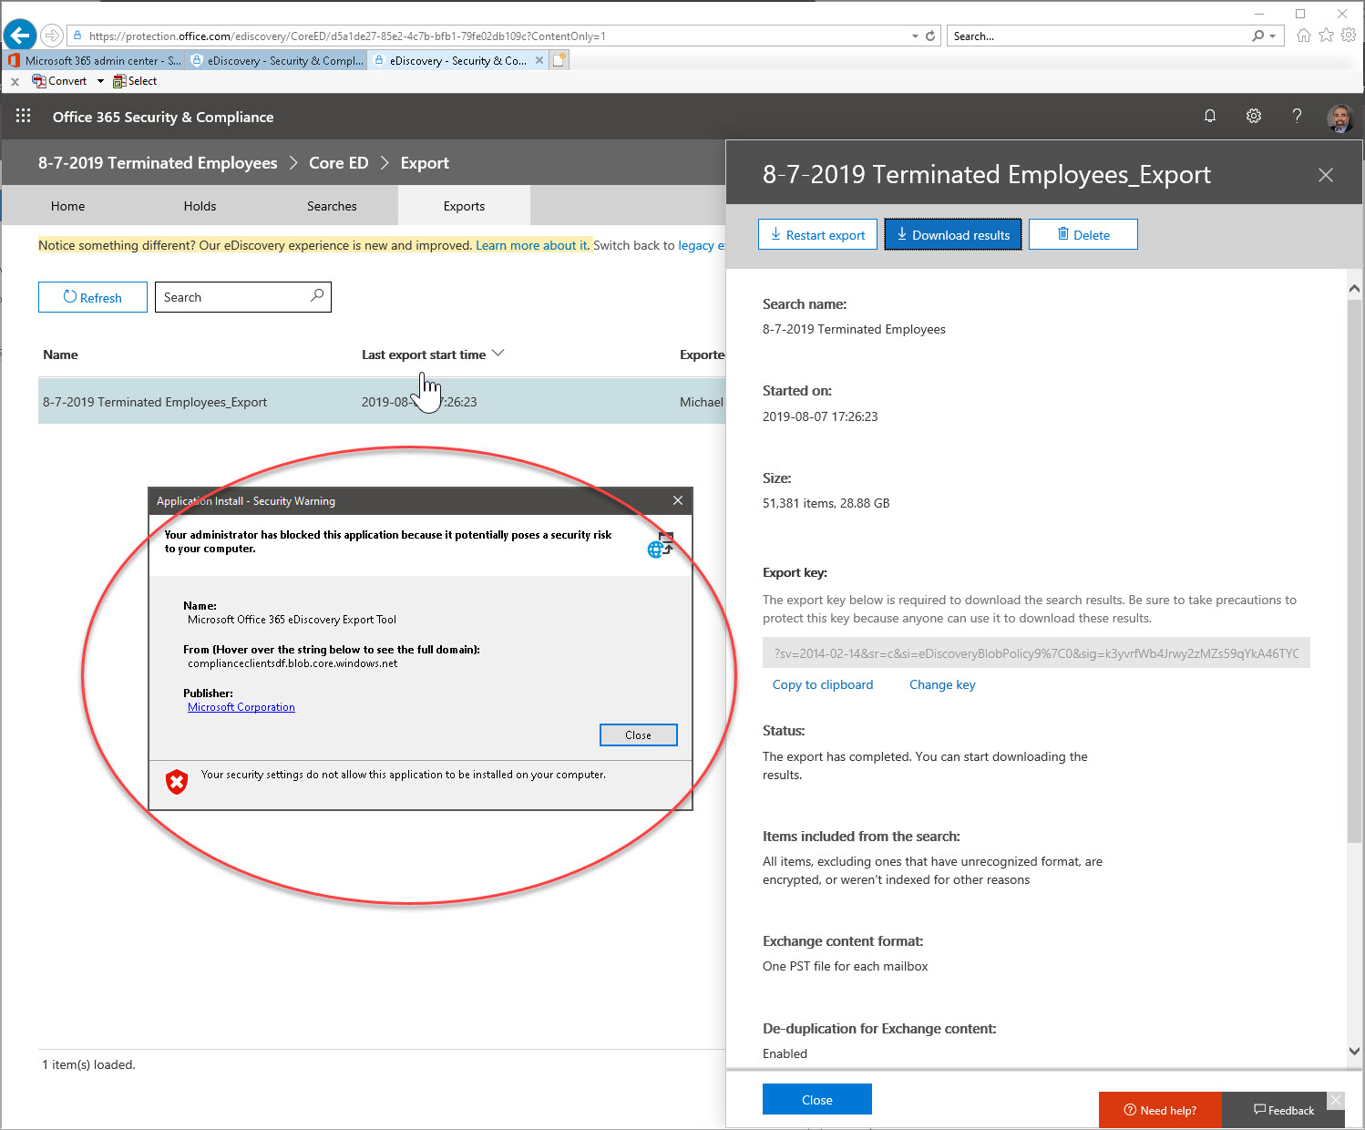
Task: Close the active eDiscovery browser tab
Action: [x=539, y=60]
